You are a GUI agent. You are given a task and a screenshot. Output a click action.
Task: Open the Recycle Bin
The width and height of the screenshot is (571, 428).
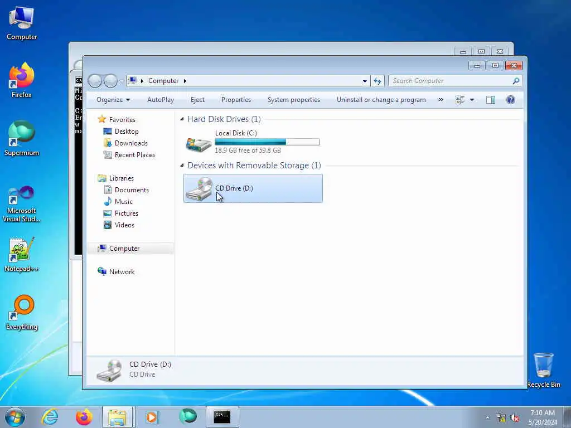pos(543,370)
